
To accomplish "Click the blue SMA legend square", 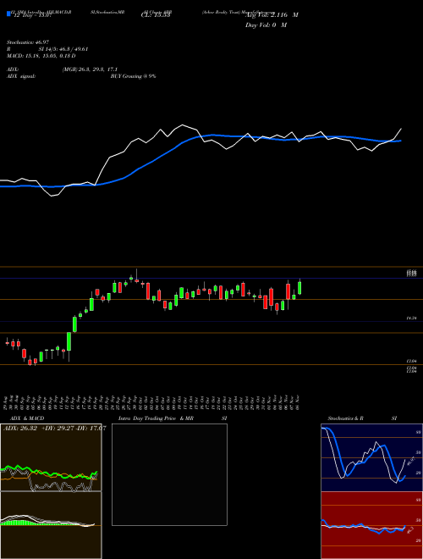I will coord(8,14).
